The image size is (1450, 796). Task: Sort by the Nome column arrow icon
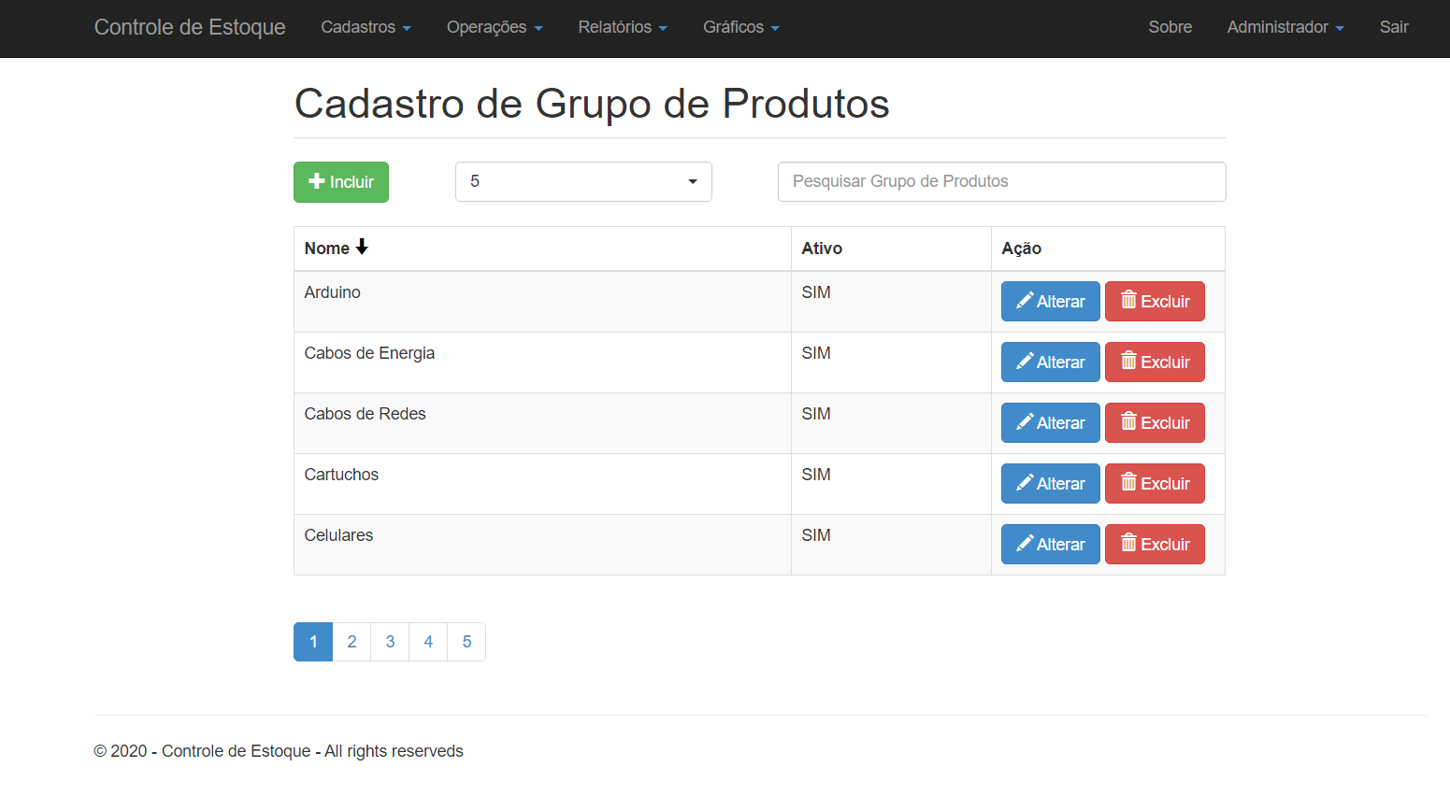pyautogui.click(x=362, y=248)
